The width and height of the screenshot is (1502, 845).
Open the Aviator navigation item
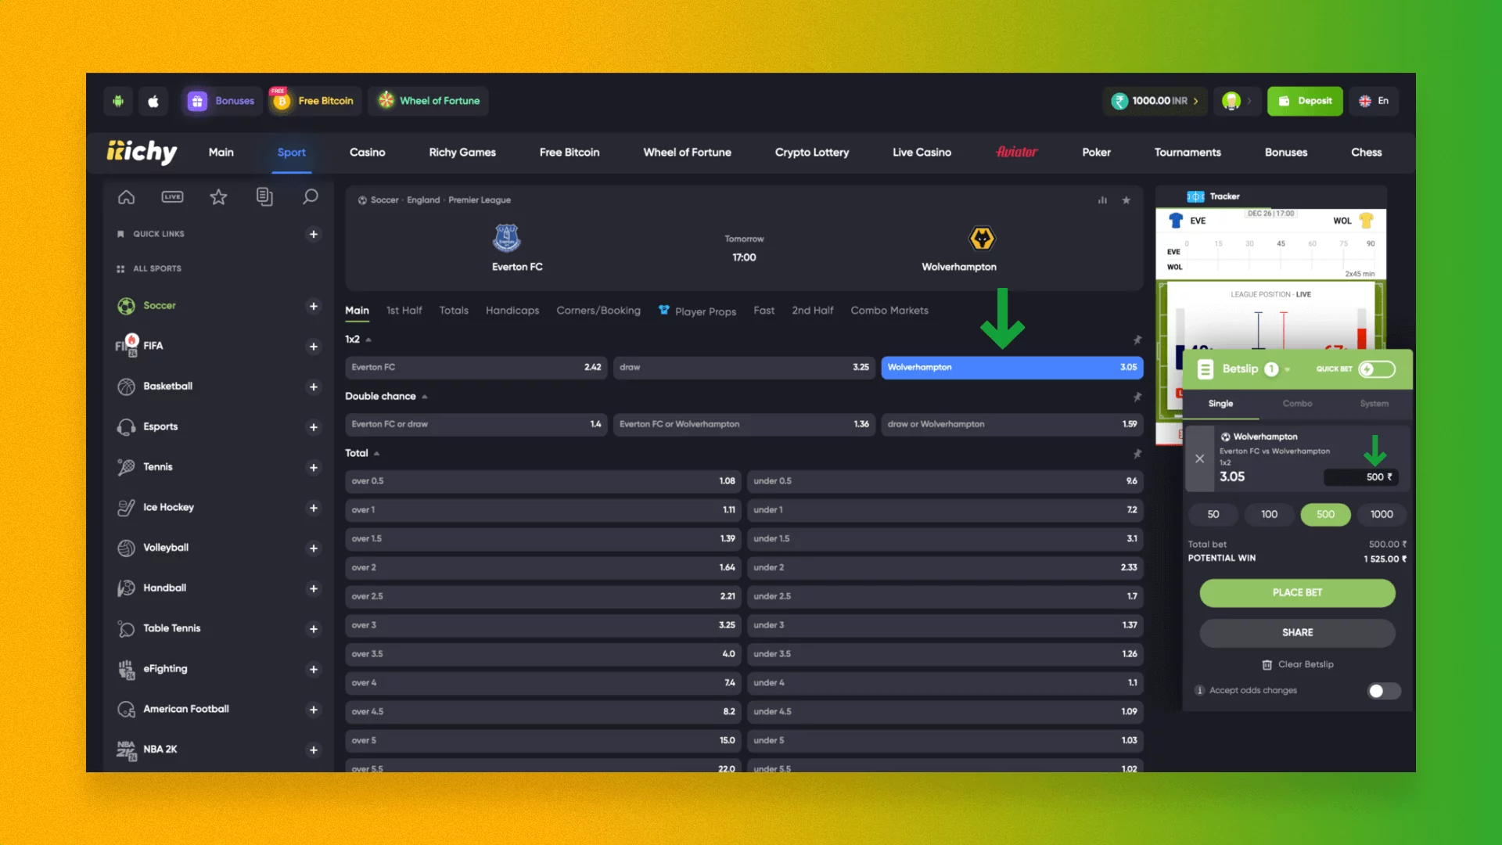point(1016,153)
